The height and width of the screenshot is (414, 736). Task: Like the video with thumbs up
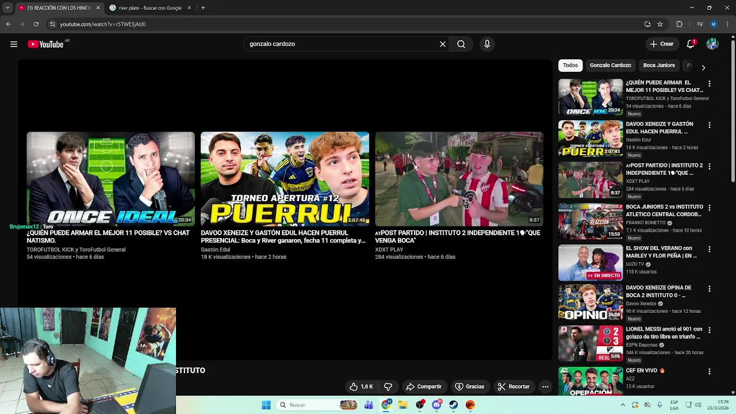click(x=362, y=387)
